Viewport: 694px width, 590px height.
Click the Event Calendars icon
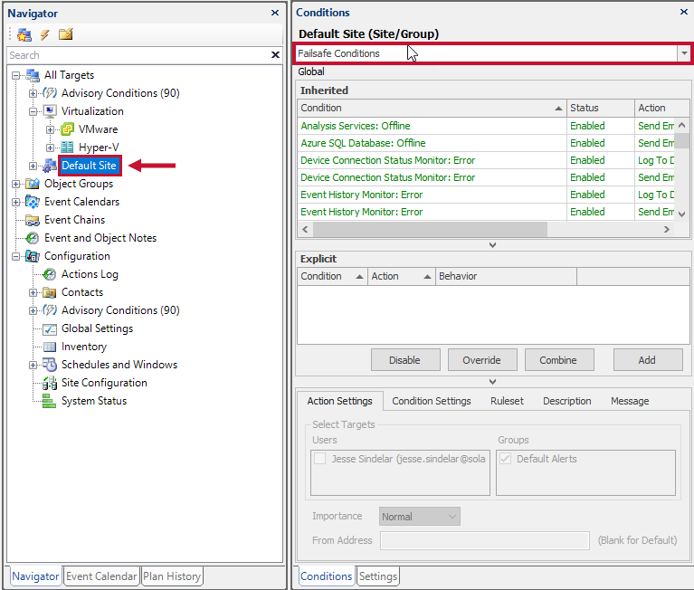point(33,202)
